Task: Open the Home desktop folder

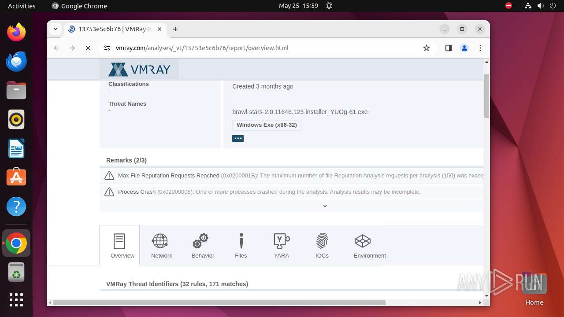Action: click(534, 289)
